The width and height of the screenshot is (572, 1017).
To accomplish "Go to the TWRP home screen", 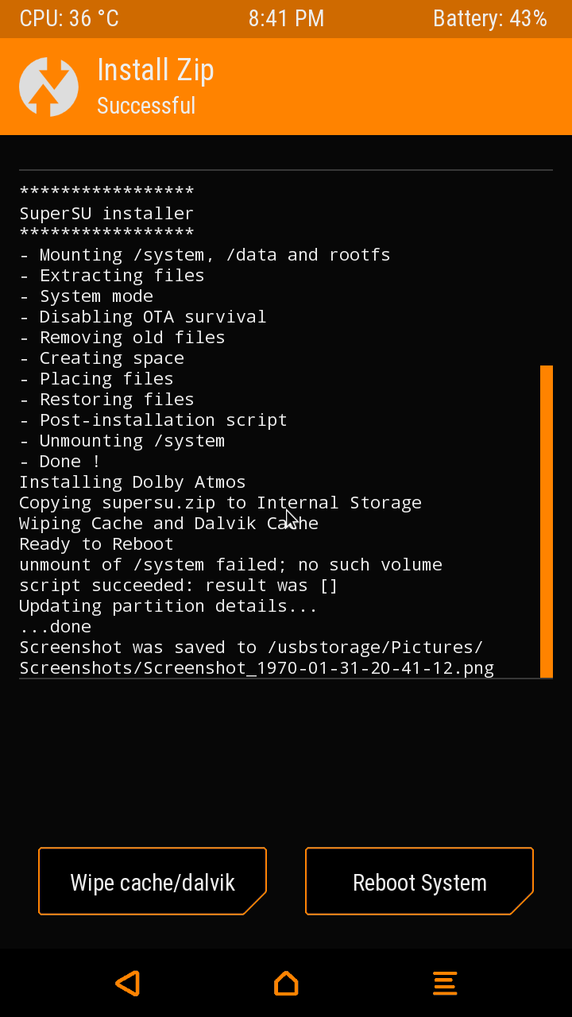I will click(286, 983).
